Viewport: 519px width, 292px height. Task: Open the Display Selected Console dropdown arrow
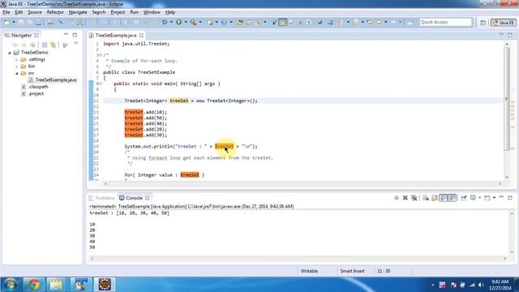pyautogui.click(x=479, y=198)
